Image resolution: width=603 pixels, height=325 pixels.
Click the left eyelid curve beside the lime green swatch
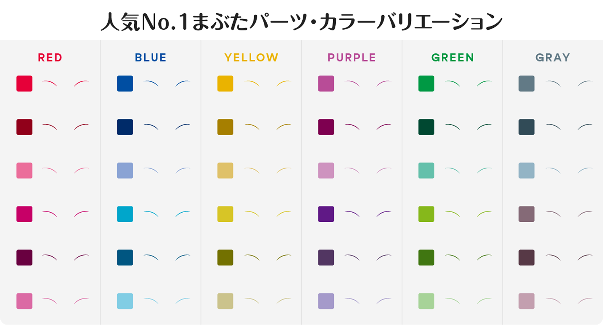pos(453,213)
